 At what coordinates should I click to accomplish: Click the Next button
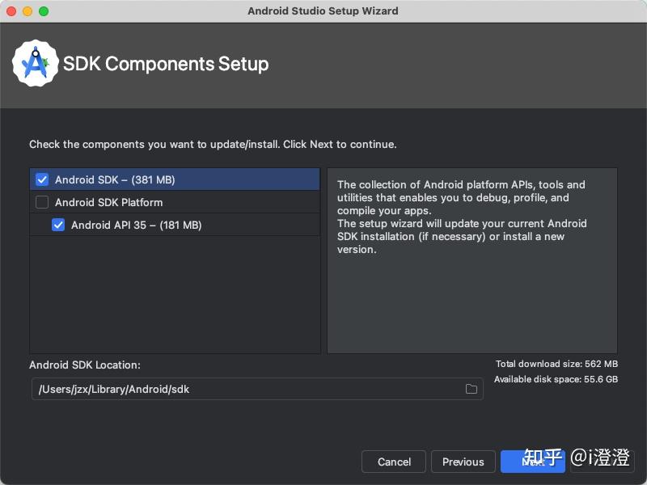click(x=533, y=462)
